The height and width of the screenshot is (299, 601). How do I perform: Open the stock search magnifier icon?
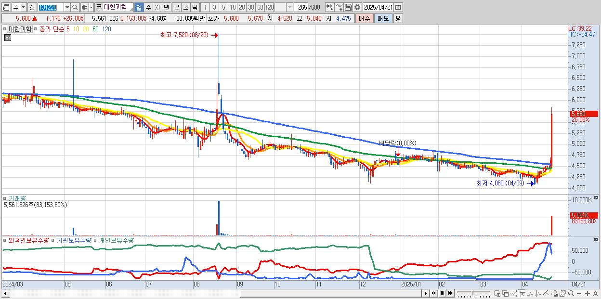75,7
